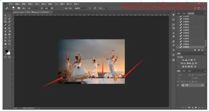Toggle the Brush Settings panel button
Viewport: 209px width, 111px height.
19,8
